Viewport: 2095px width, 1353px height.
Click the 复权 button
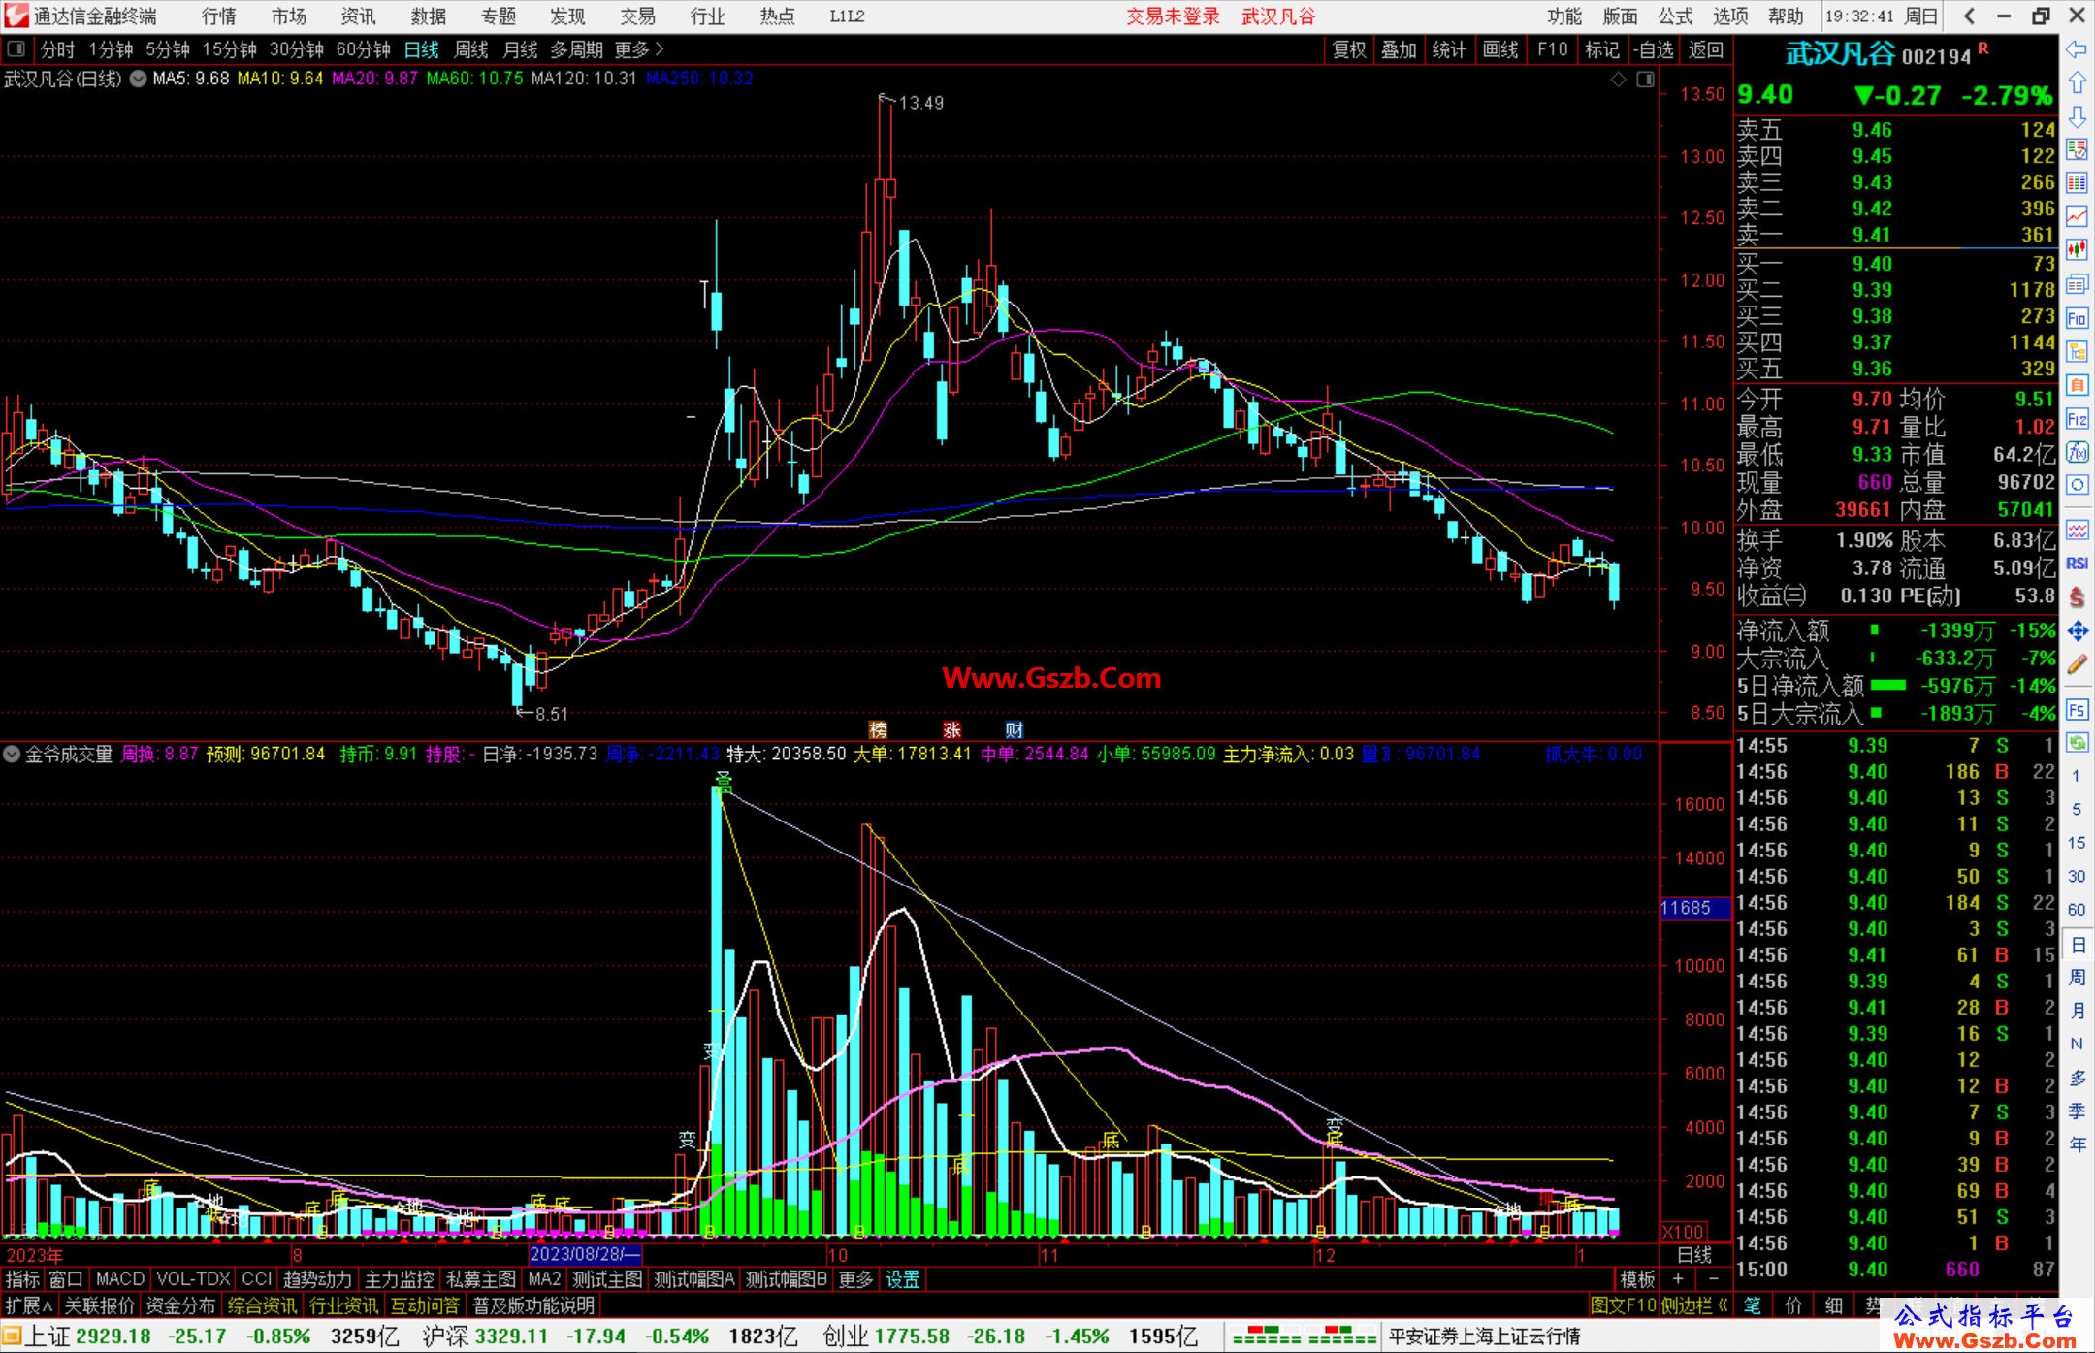coord(1349,49)
